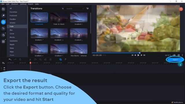Open Clip properties sliders icon

point(50,60)
